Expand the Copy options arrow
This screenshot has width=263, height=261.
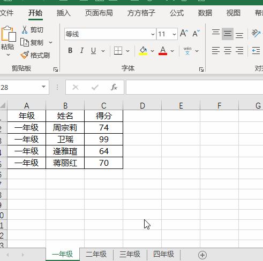[x=50, y=42]
